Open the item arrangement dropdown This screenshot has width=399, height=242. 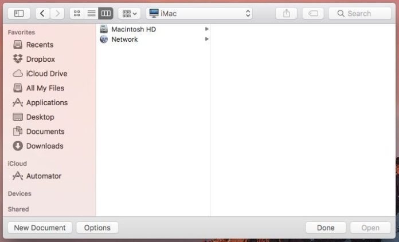click(129, 14)
